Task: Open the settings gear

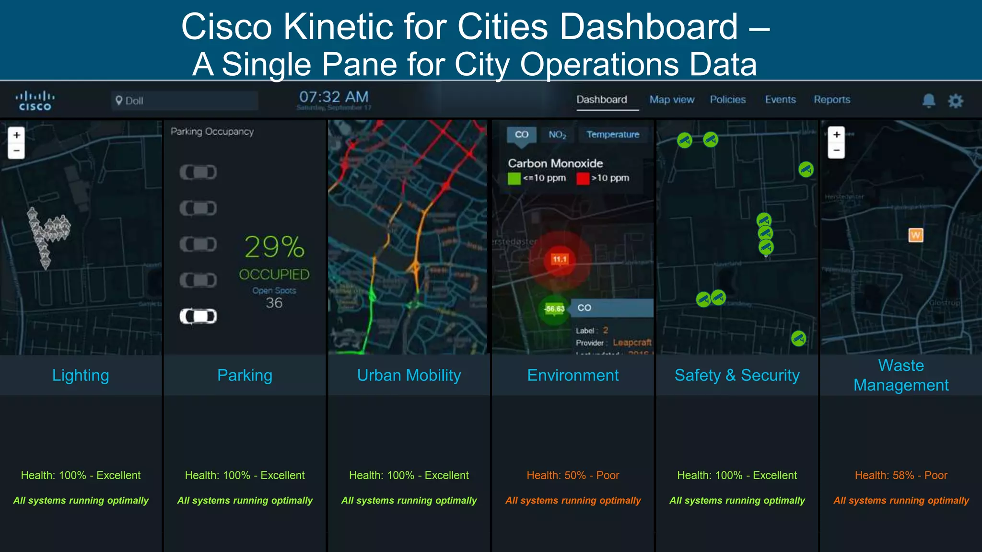Action: coord(956,101)
